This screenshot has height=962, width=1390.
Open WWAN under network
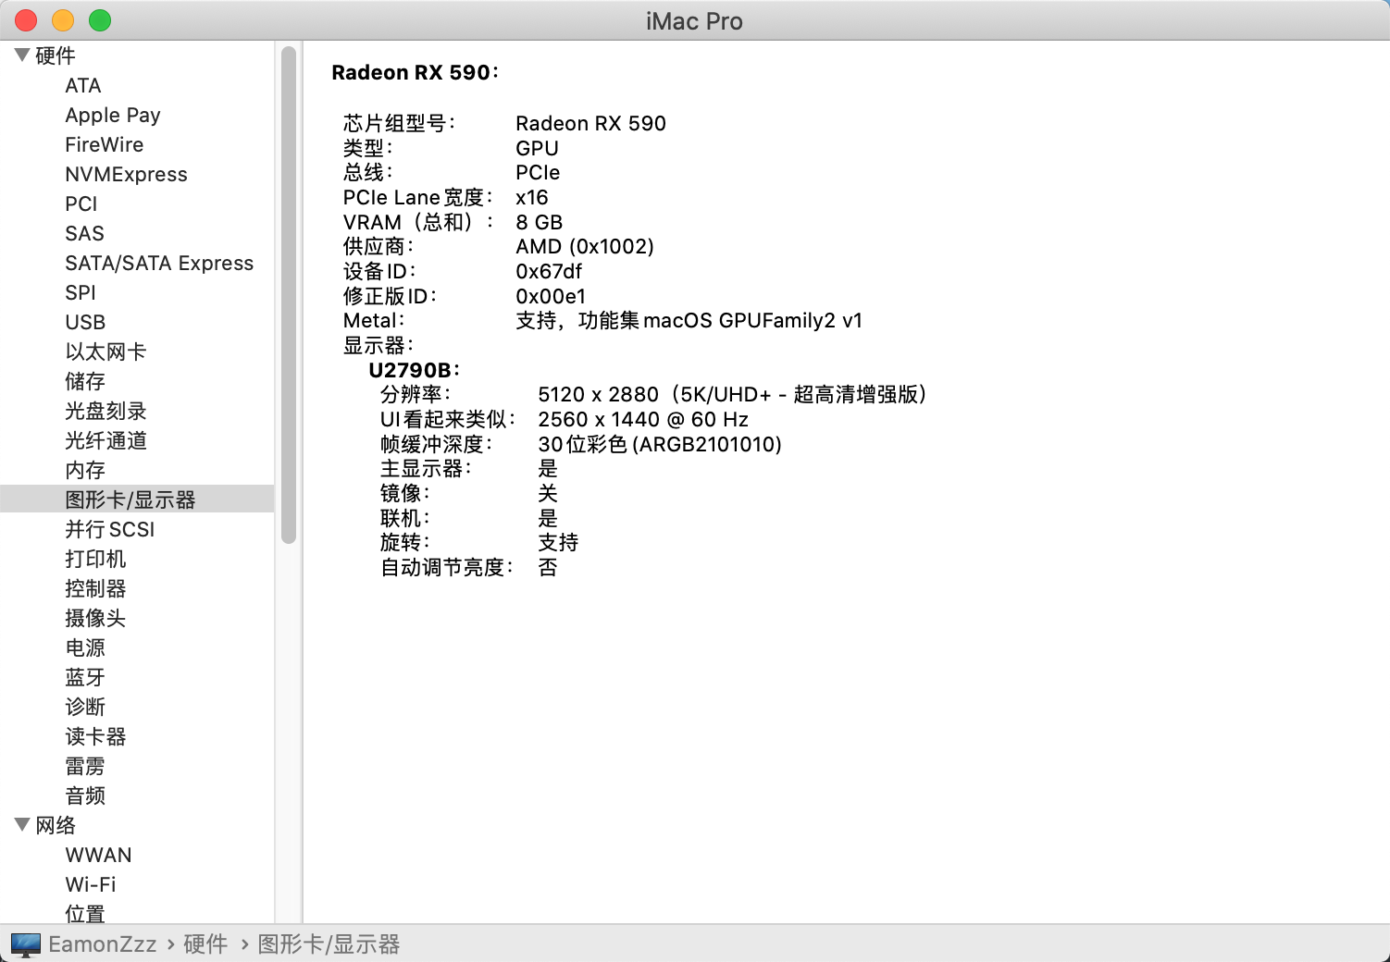point(98,855)
